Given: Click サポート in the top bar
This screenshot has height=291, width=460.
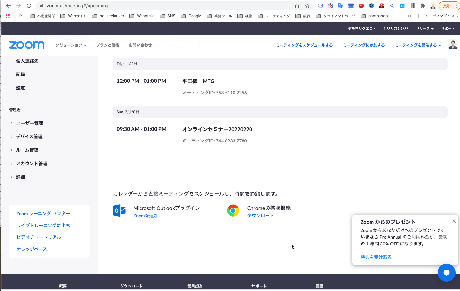Looking at the screenshot, I should (448, 29).
